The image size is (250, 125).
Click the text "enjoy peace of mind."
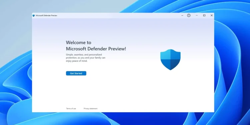click(x=77, y=61)
